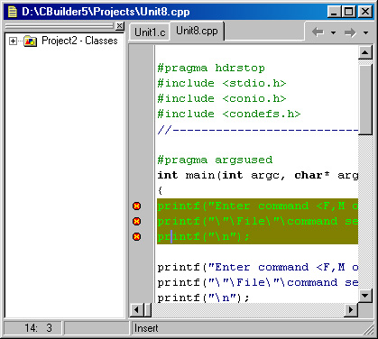Click the dashed comment separator line
Viewport: 378px width, 339px height.
pyautogui.click(x=257, y=130)
